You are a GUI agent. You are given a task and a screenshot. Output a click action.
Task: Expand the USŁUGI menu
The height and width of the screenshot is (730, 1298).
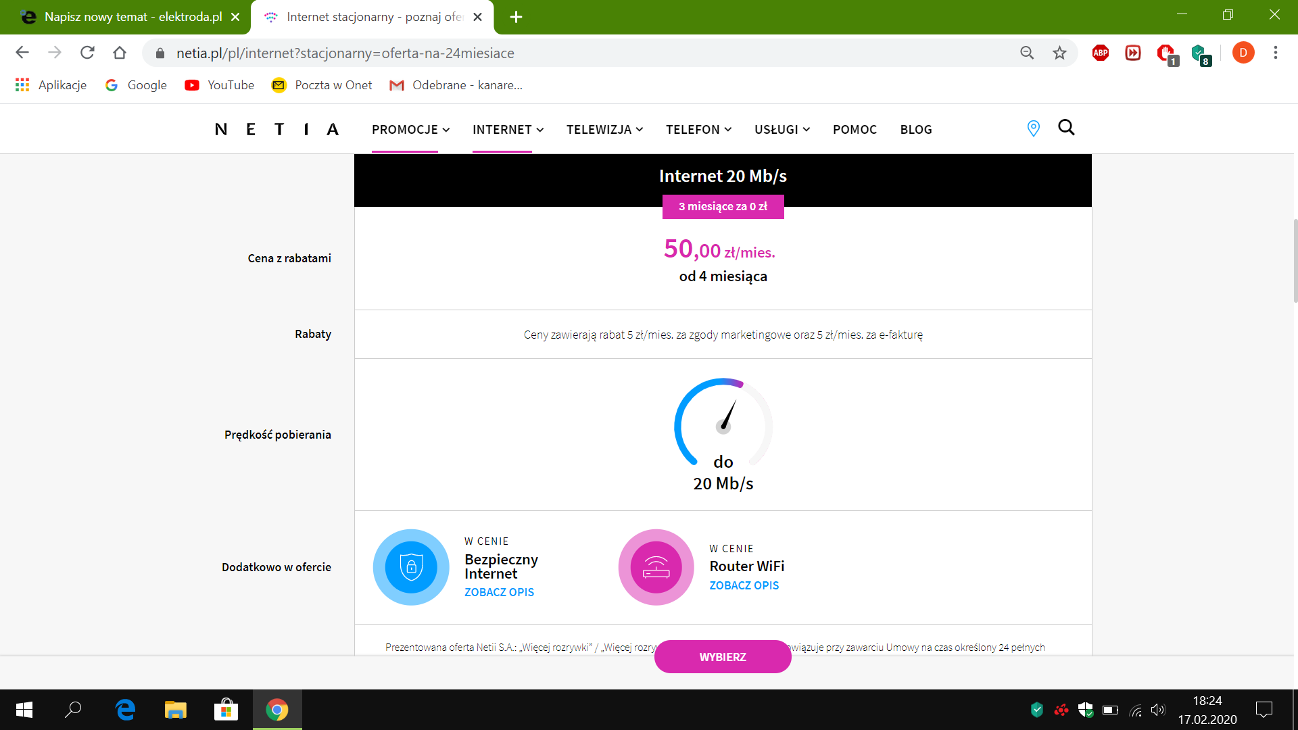[x=782, y=129]
